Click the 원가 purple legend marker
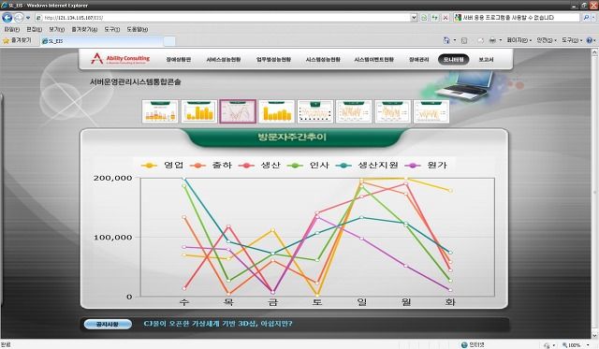Screen dimensions: 599x349 tap(413, 166)
